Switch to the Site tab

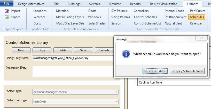[56, 4]
